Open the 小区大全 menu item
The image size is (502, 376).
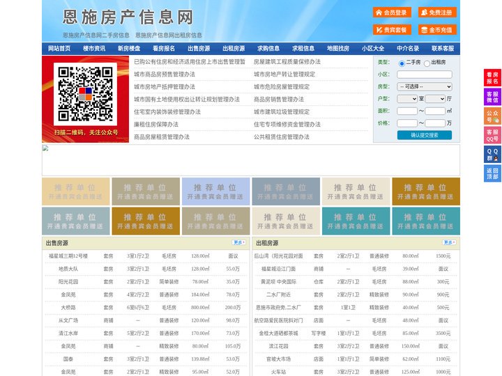[373, 49]
